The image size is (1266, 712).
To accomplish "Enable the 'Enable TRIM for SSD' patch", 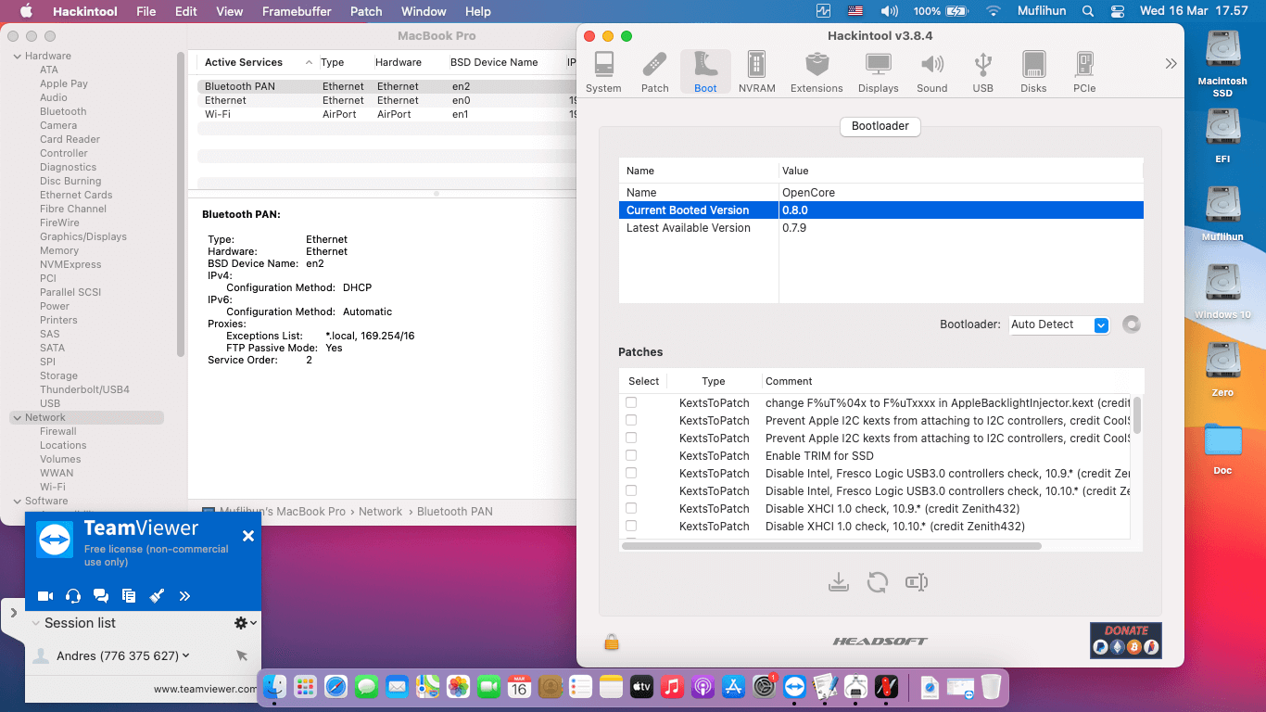I will coord(631,455).
